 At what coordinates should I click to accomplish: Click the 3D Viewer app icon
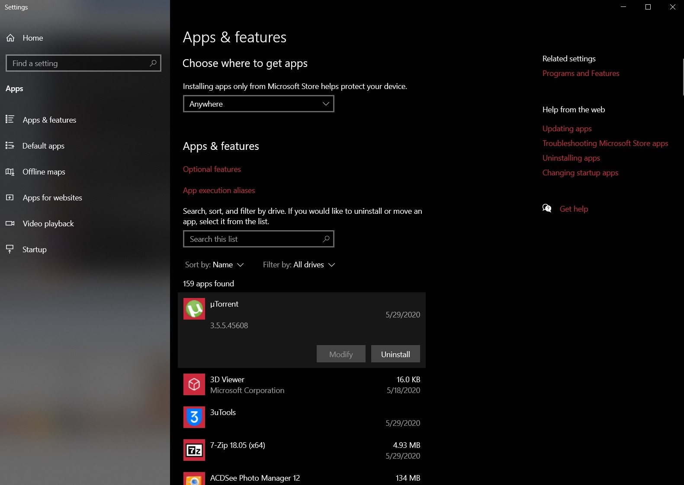click(194, 384)
